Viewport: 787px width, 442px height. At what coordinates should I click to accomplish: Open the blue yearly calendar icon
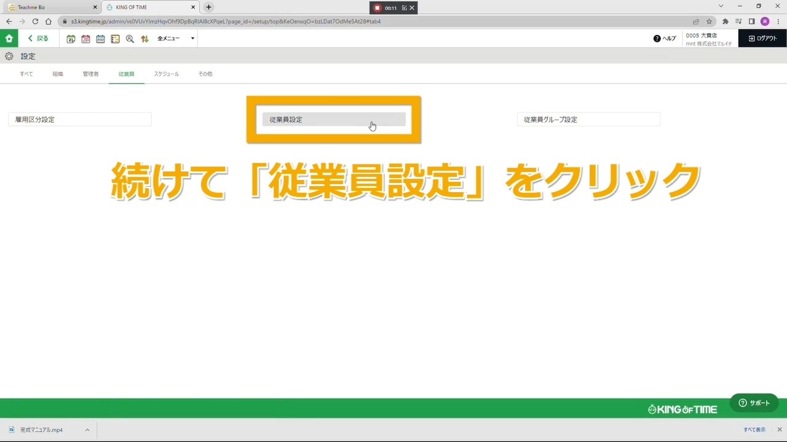click(100, 39)
